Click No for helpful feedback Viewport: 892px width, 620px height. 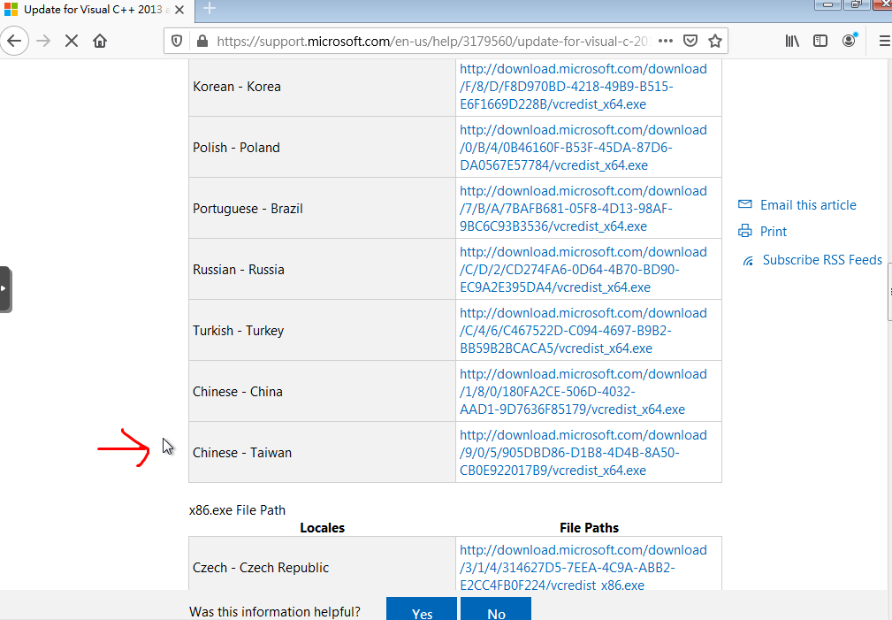coord(496,609)
